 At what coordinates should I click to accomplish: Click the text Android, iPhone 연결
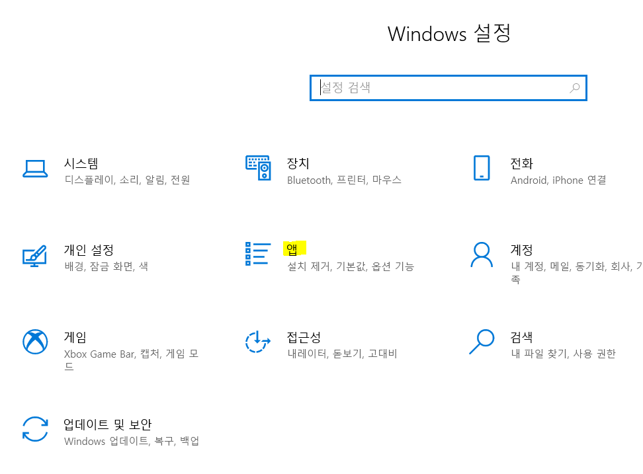(x=558, y=180)
